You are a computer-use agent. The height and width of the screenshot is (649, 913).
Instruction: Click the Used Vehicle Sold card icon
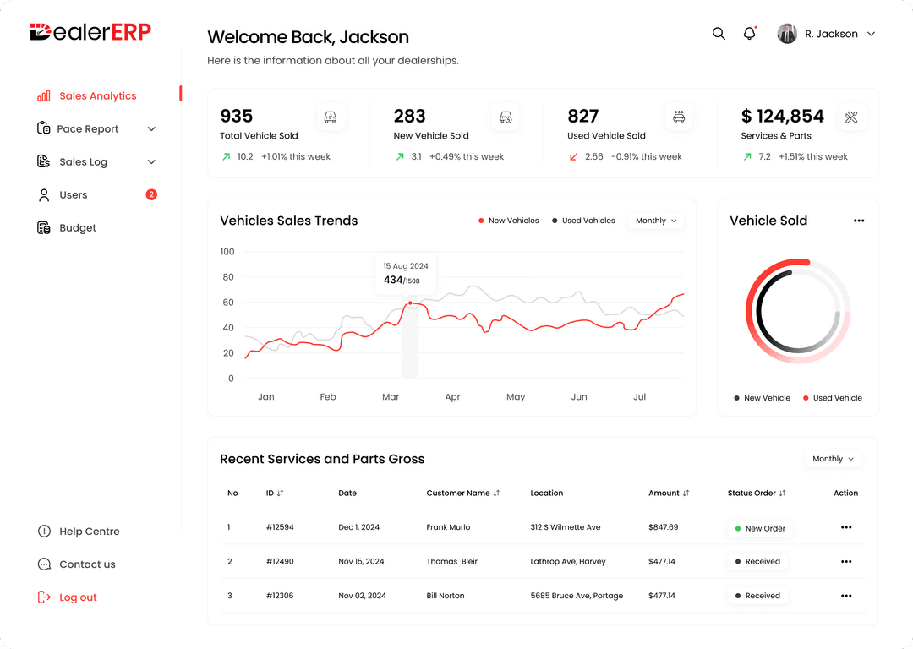pyautogui.click(x=678, y=117)
